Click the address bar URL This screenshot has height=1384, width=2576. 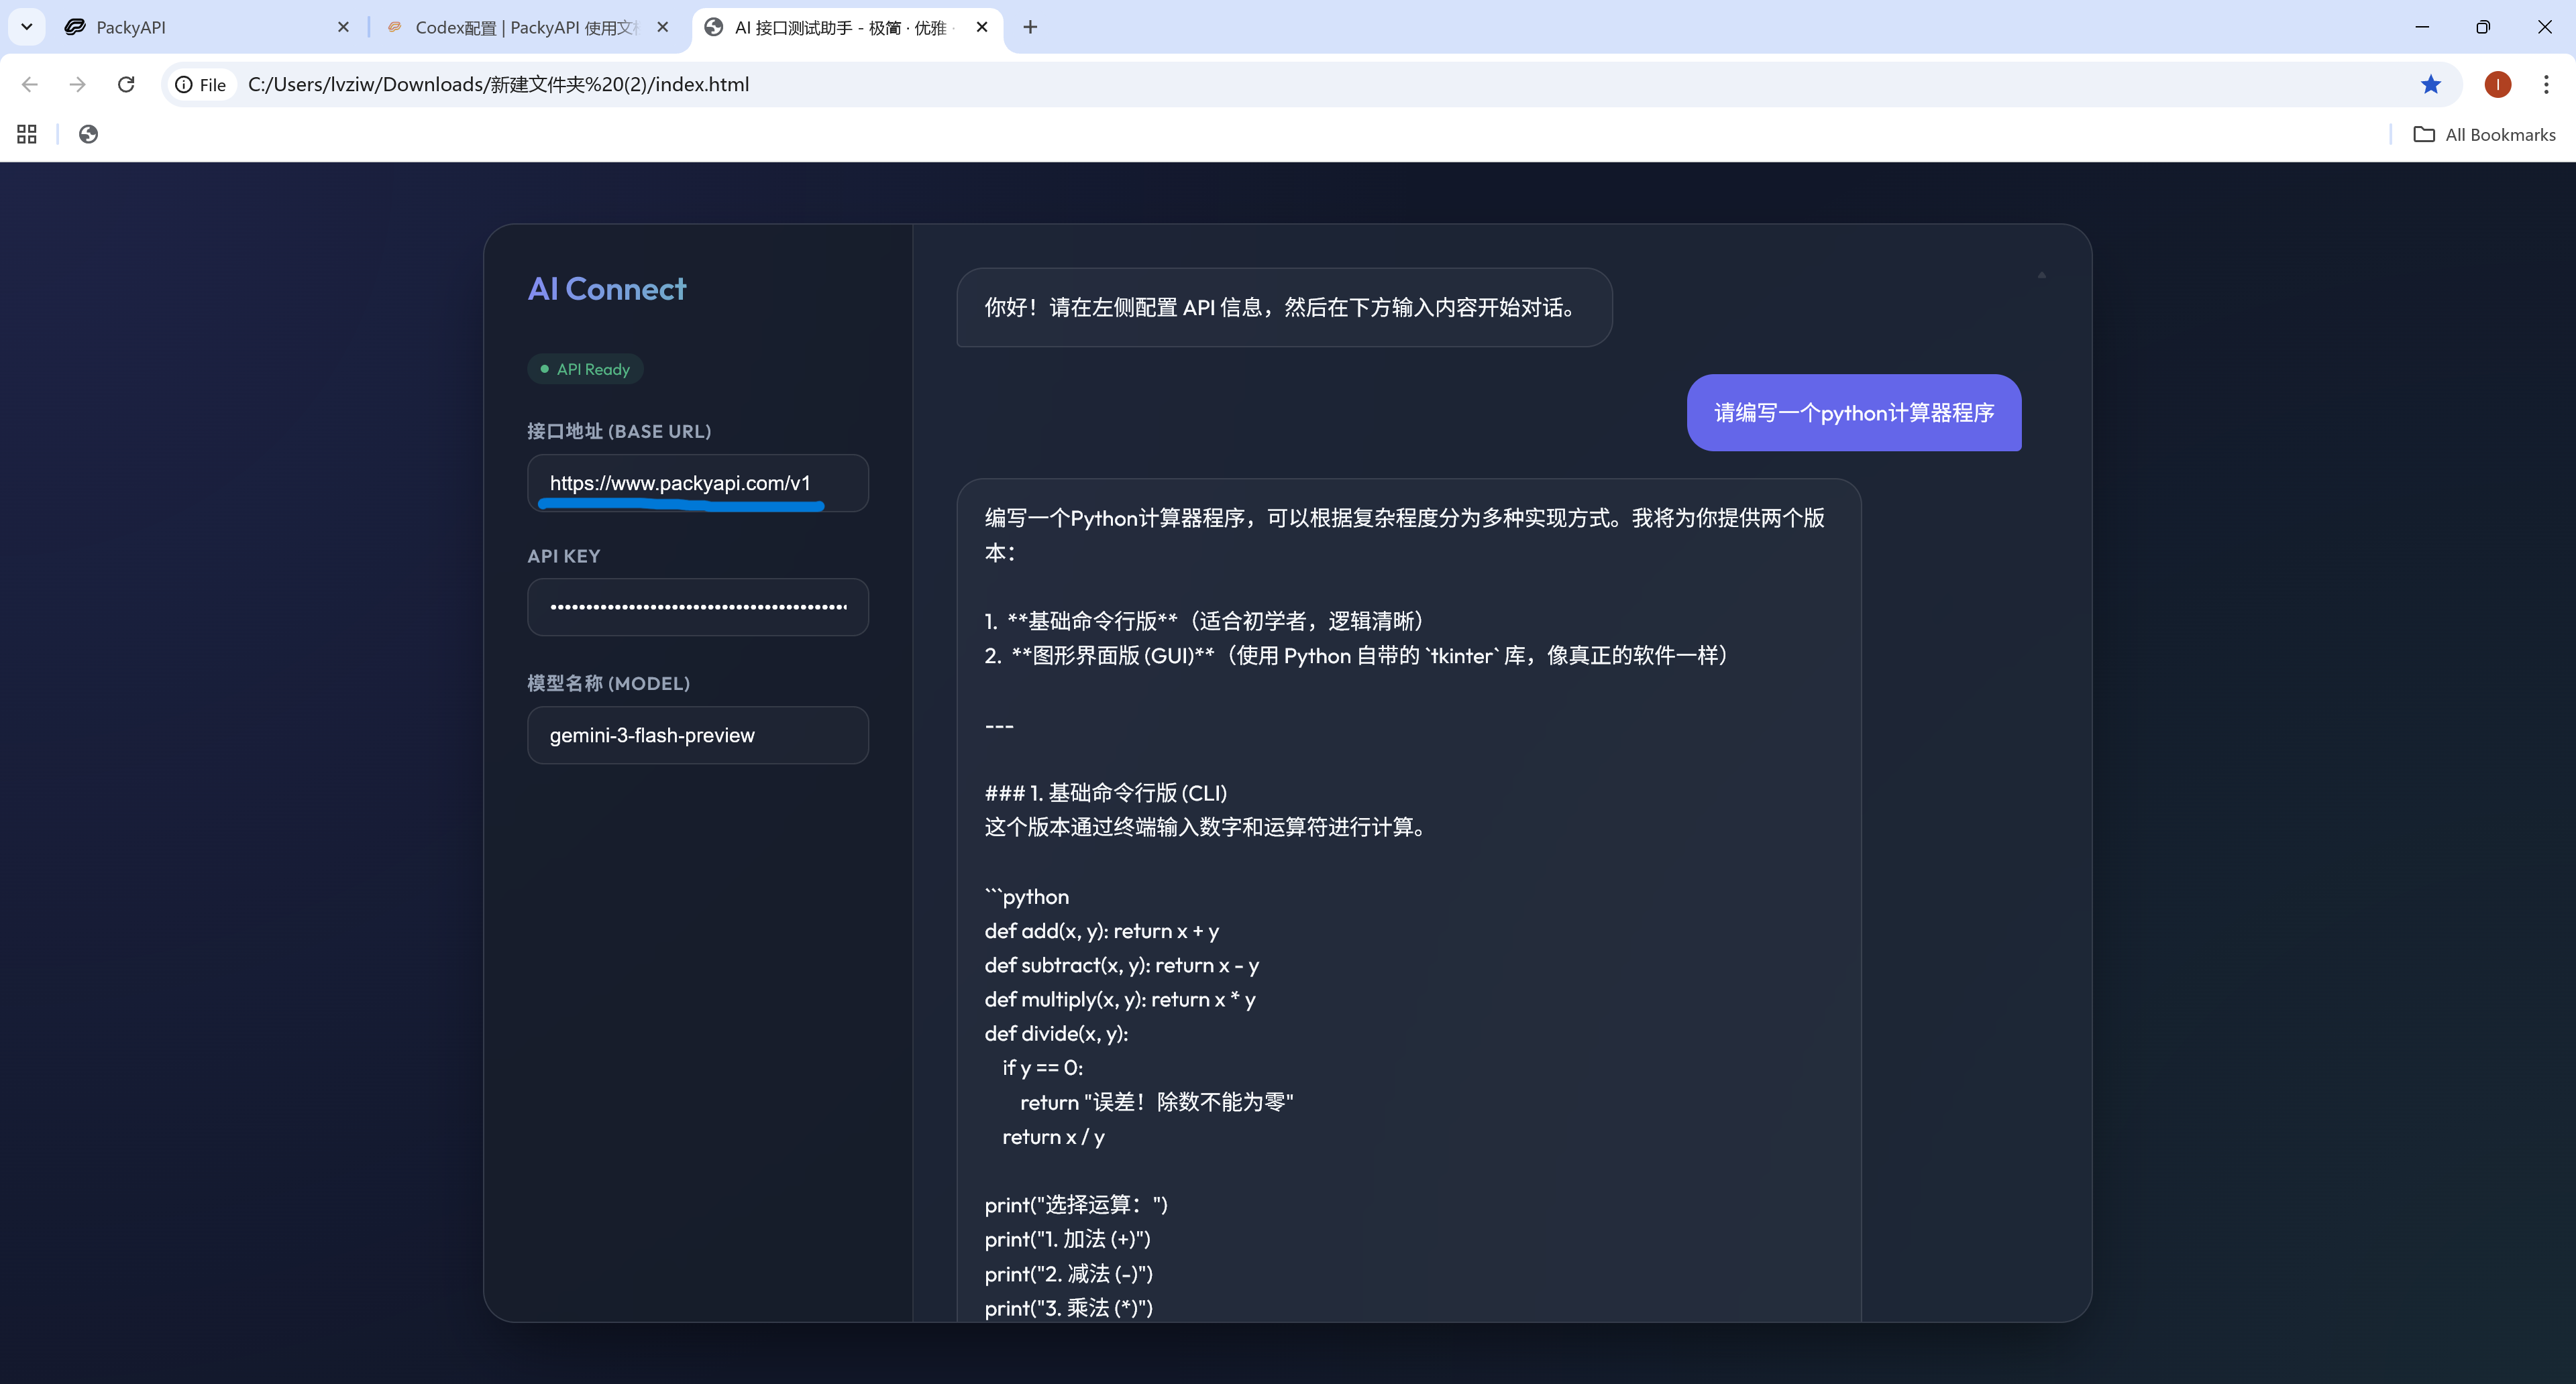tap(498, 84)
